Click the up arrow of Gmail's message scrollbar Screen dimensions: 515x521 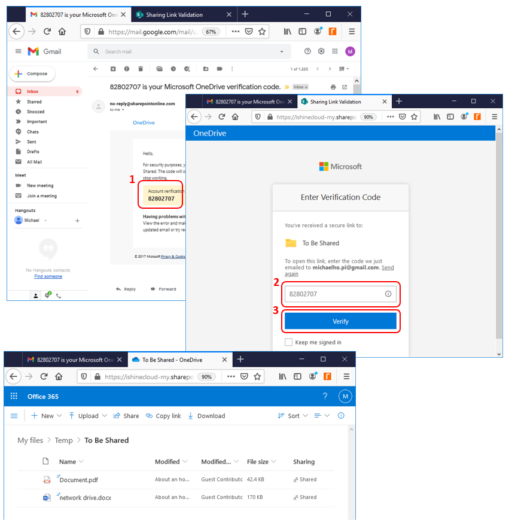pyautogui.click(x=356, y=81)
